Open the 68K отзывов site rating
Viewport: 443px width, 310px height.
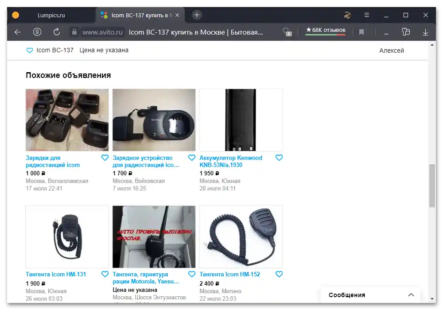click(x=326, y=31)
